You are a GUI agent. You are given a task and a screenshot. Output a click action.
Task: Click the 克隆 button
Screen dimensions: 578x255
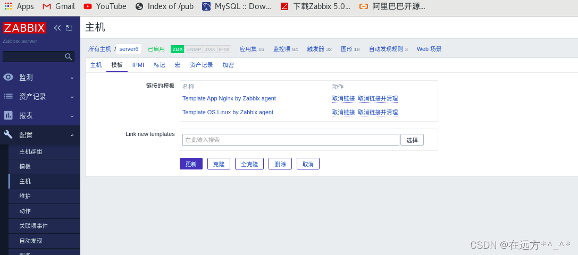(x=219, y=164)
